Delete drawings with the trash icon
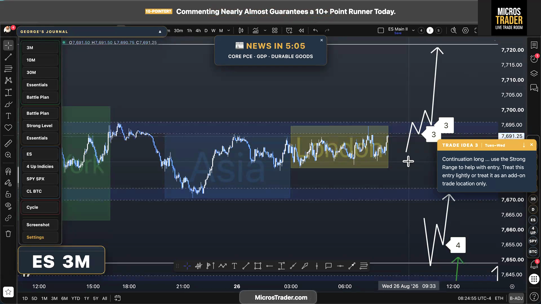 (8, 234)
